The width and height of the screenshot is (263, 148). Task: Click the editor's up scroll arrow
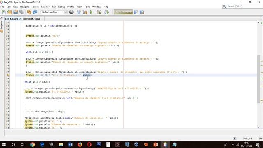(258, 23)
